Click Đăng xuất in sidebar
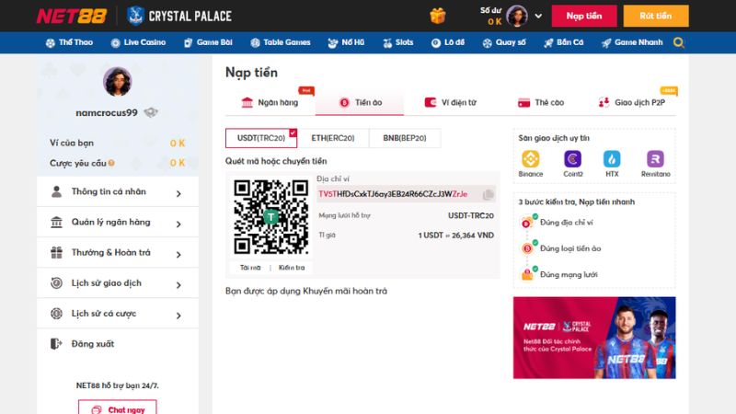This screenshot has width=736, height=414. pos(93,344)
